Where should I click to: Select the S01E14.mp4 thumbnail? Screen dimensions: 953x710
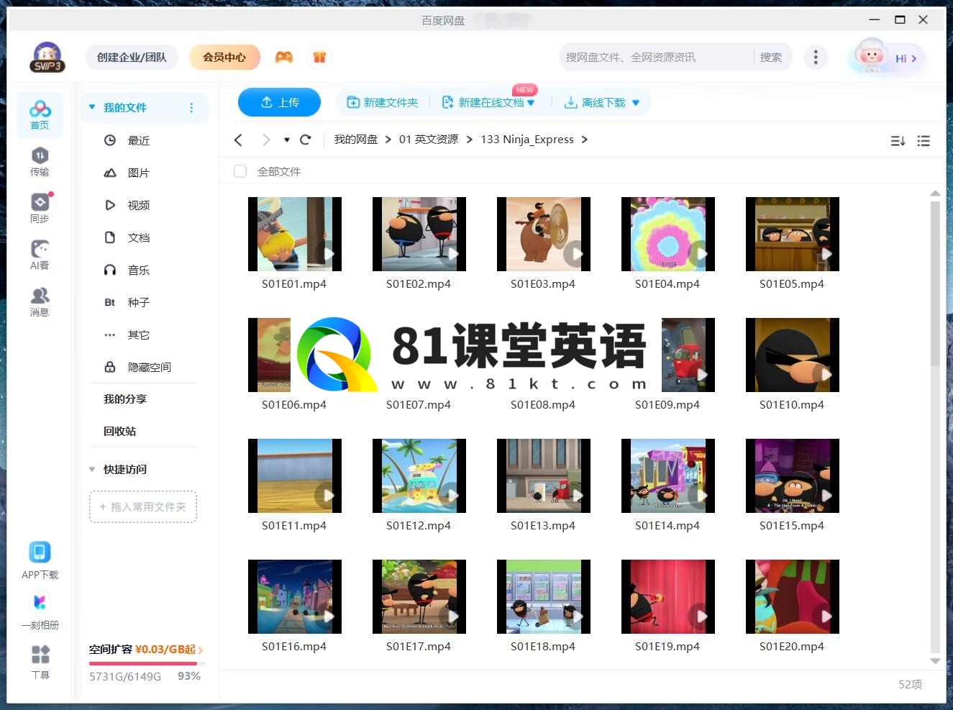pos(668,475)
